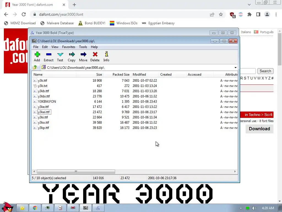Click the dafont search input field

[248, 71]
